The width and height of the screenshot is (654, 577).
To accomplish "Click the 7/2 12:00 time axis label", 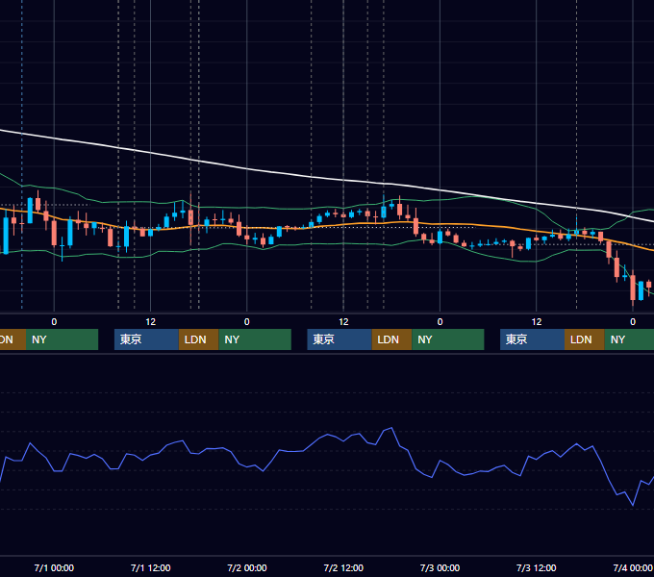I will pos(343,567).
